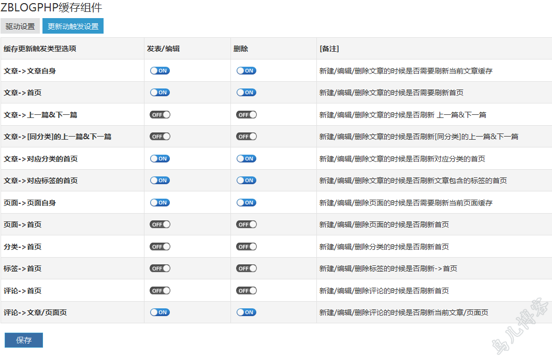
Task: Select the 文章->文章自身 row label
Action: pyautogui.click(x=30, y=71)
